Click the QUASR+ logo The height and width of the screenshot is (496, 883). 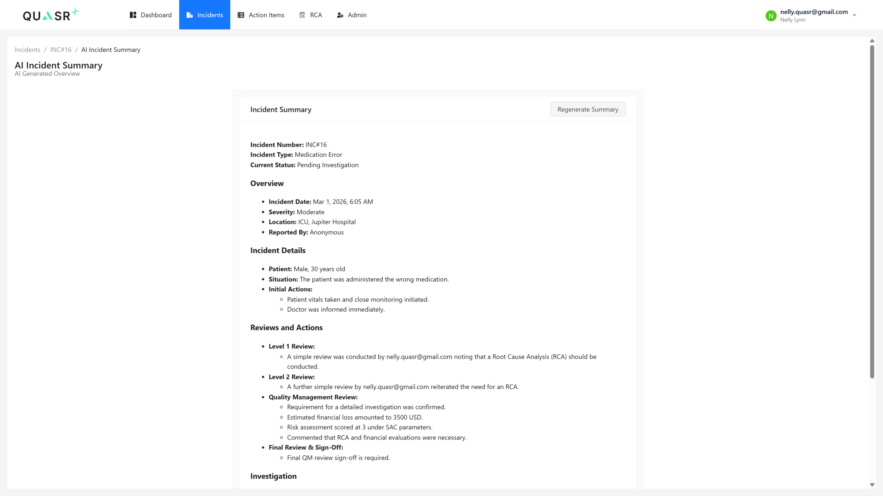50,15
